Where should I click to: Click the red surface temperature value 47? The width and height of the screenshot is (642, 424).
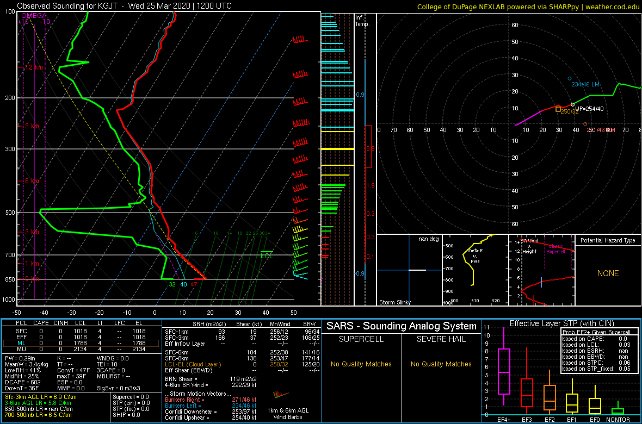click(x=194, y=284)
